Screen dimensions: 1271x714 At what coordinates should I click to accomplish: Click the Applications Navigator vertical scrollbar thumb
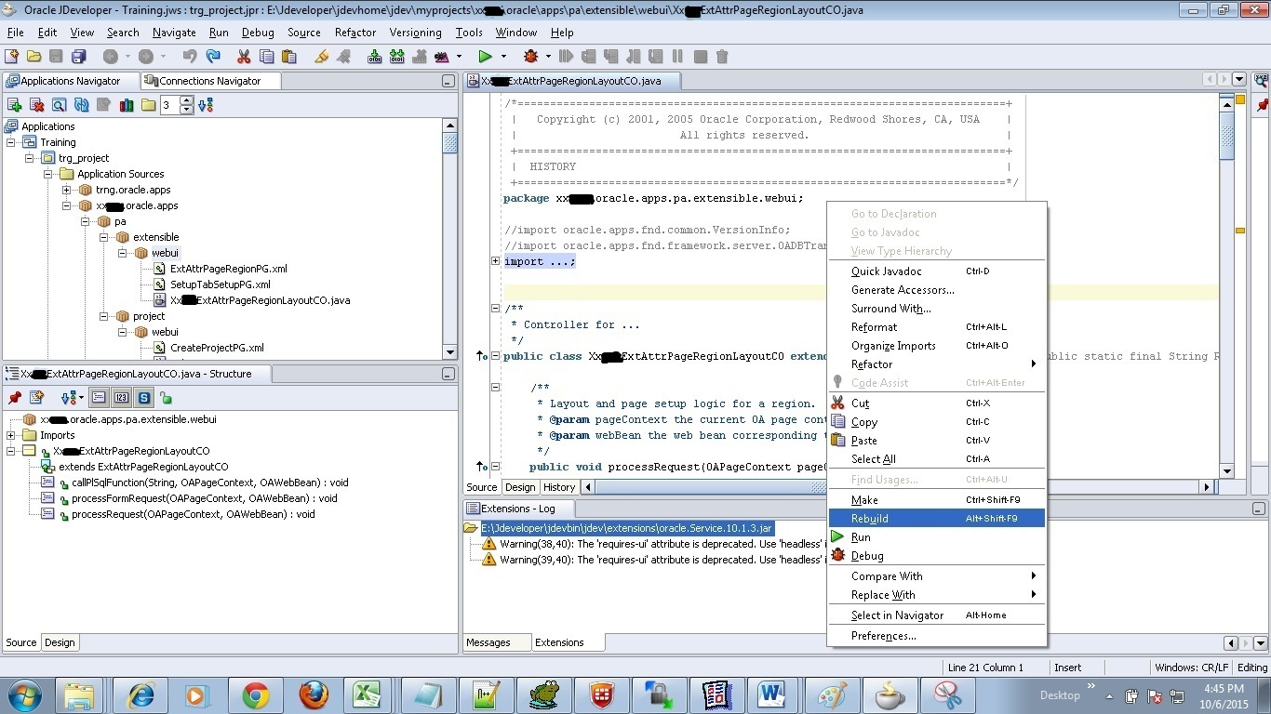pyautogui.click(x=450, y=142)
